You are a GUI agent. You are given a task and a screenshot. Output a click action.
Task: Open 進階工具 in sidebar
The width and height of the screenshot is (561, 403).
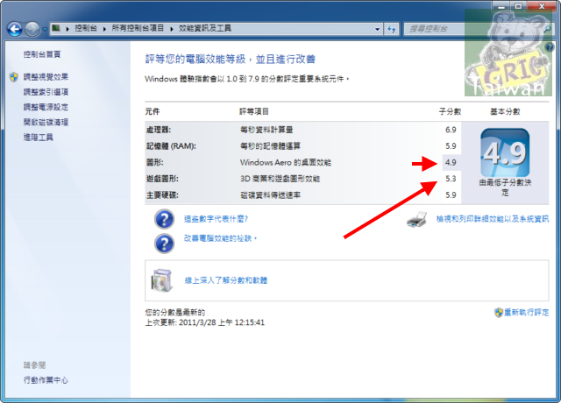click(39, 137)
